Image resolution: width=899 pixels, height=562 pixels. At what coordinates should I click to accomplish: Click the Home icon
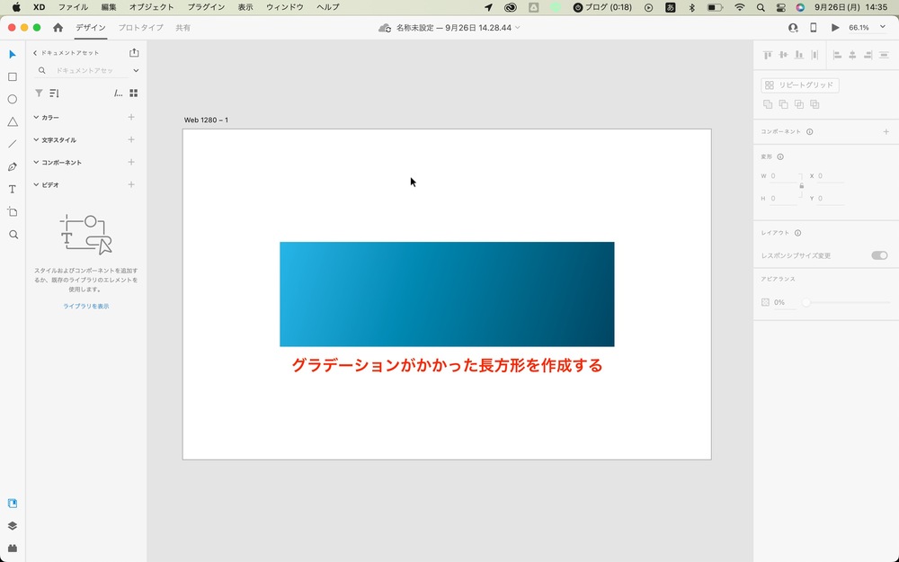click(x=58, y=28)
